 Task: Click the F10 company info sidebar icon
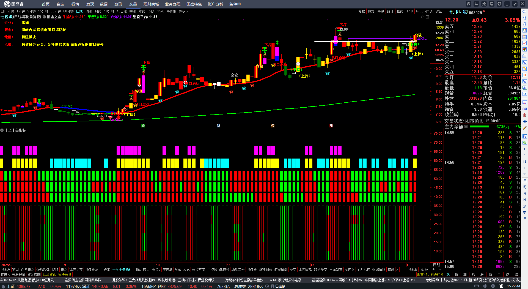[x=525, y=62]
